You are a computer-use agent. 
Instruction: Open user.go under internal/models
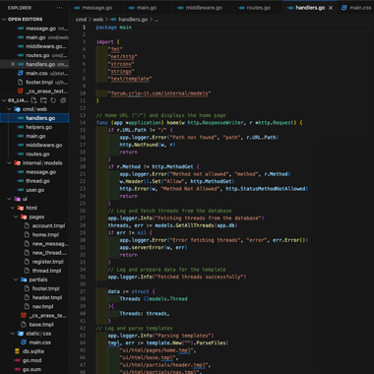tap(34, 190)
